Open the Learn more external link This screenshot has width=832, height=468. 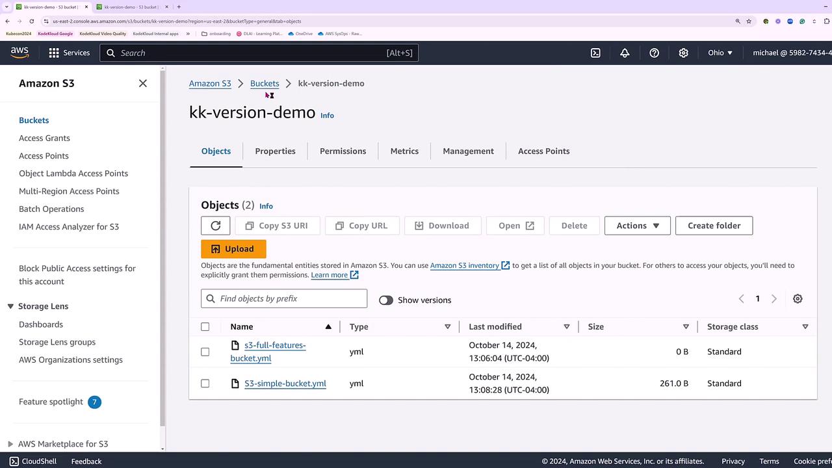335,275
